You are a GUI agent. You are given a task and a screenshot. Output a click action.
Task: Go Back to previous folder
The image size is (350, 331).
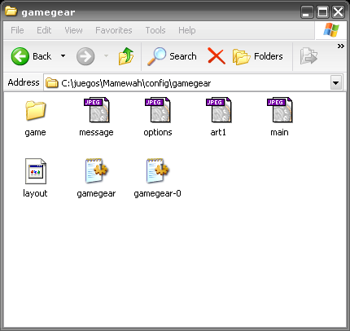(x=31, y=56)
